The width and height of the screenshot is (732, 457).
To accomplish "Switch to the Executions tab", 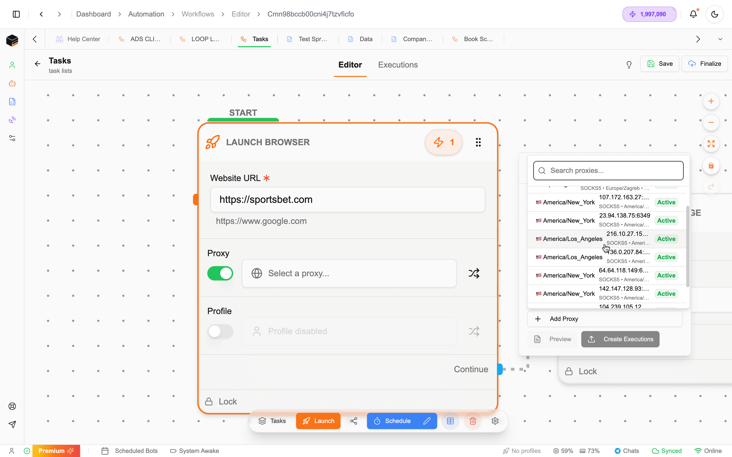I will coord(398,64).
